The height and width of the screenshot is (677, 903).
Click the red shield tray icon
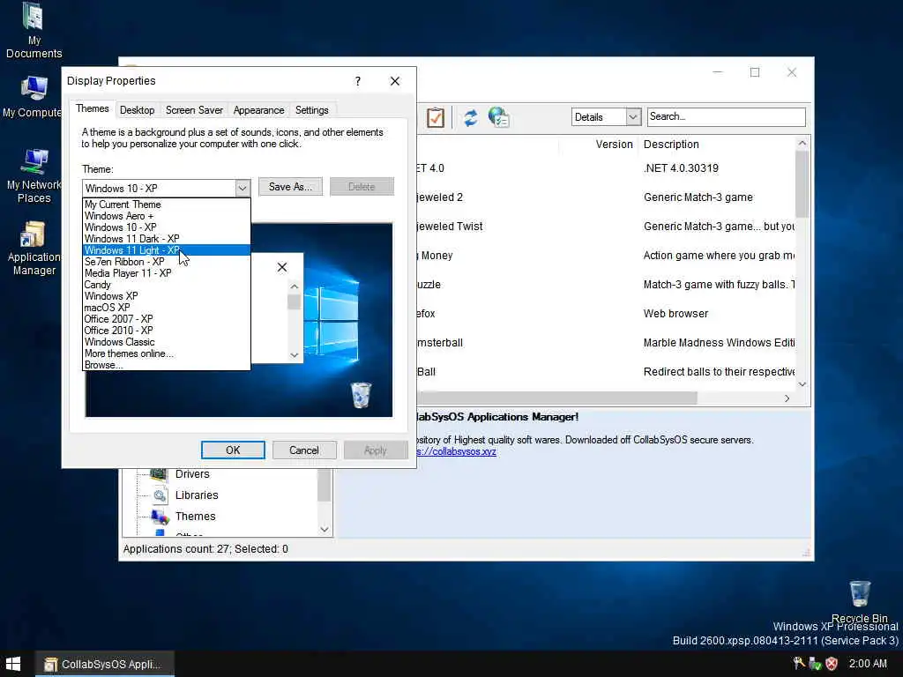[x=832, y=664]
